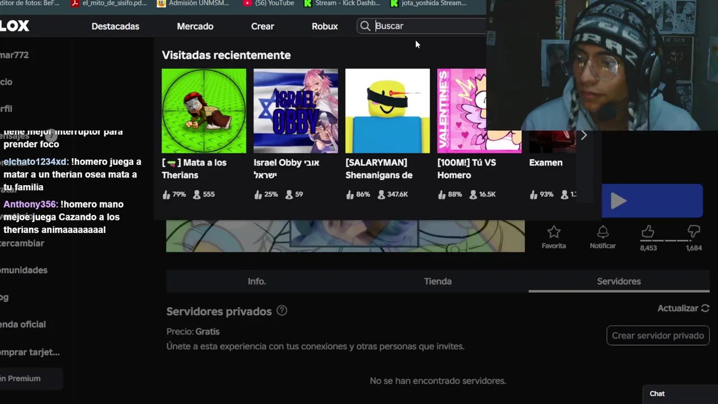Screen dimensions: 718x404
Task: Switch to the Info. tab
Action: point(257,281)
